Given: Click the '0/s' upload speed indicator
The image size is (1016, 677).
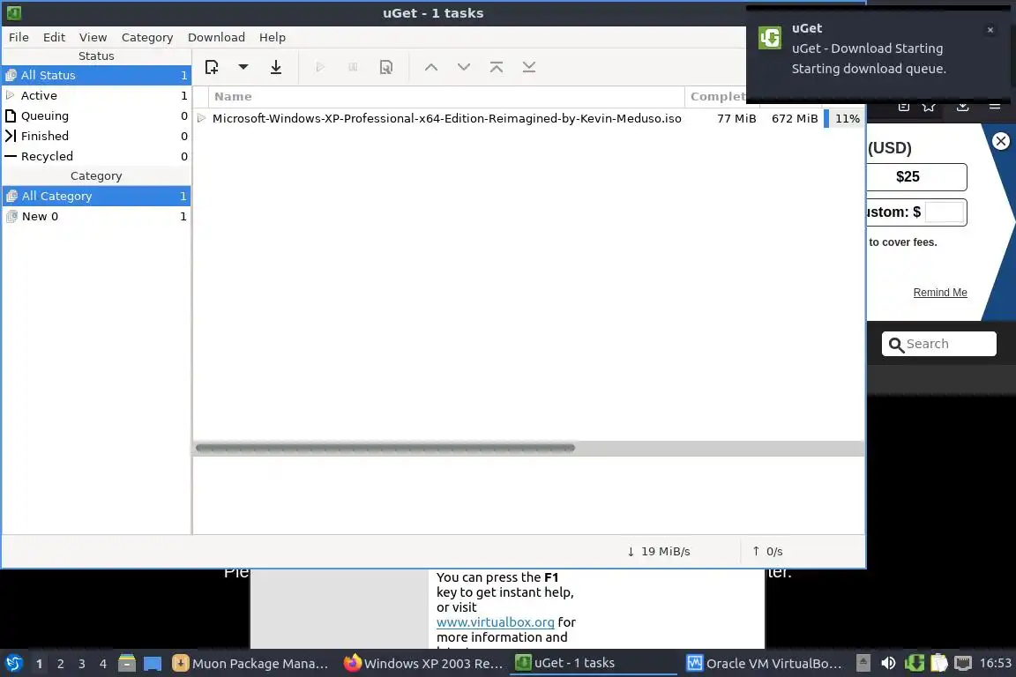Looking at the screenshot, I should click(x=767, y=551).
